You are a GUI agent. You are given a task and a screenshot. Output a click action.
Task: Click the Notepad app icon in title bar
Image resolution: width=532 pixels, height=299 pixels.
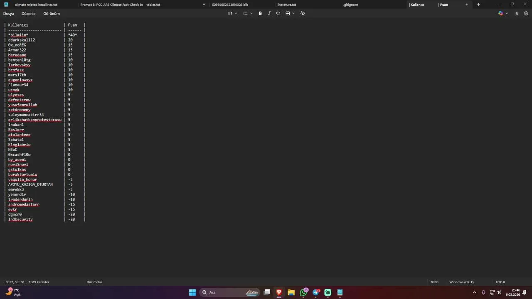(6, 5)
